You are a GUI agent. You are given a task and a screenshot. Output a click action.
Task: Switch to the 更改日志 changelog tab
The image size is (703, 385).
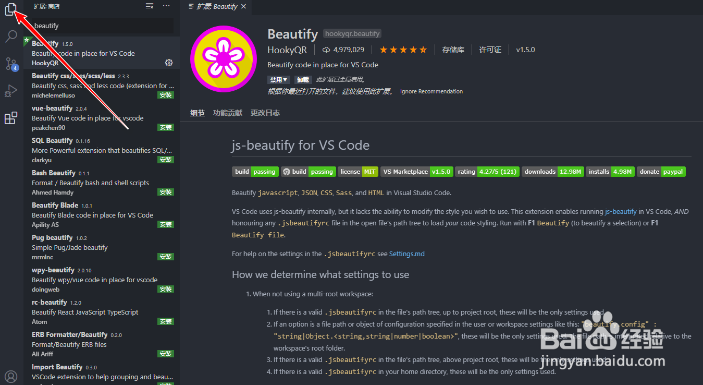coord(265,113)
